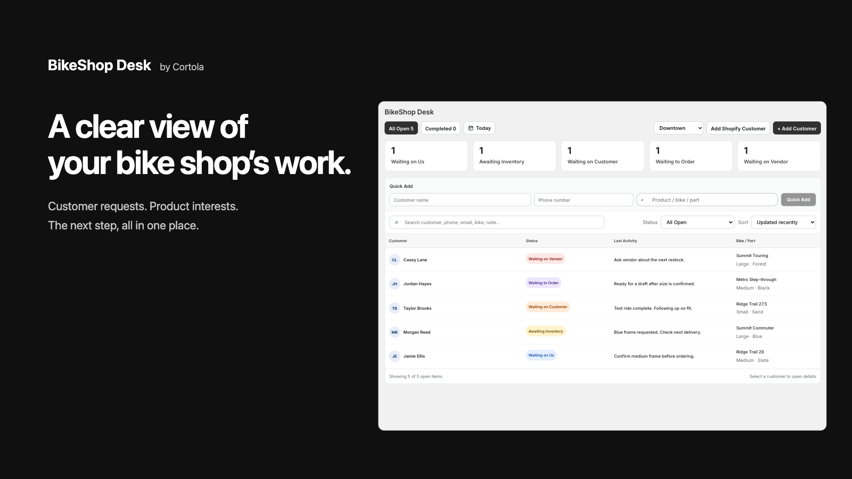
Task: Click 'Ready for a draft after size is confirmed.'
Action: (x=654, y=284)
